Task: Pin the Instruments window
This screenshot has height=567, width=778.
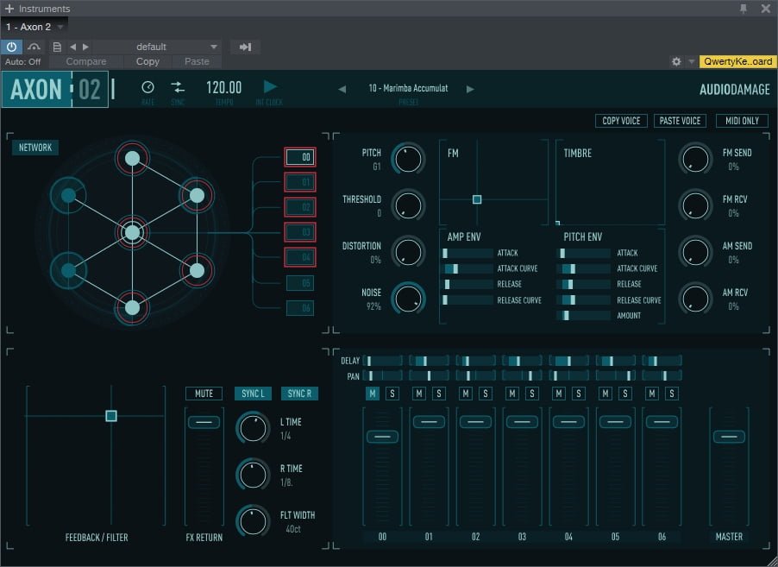Action: click(x=743, y=9)
